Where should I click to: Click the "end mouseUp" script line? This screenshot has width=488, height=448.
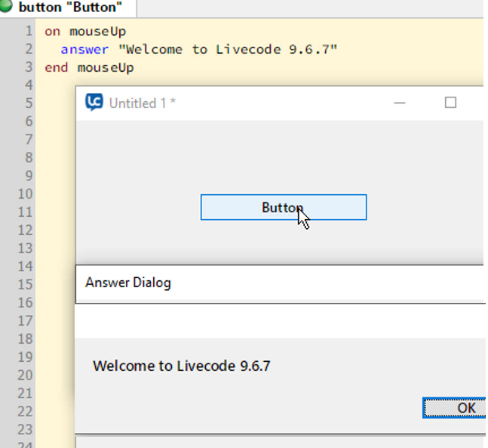point(89,68)
